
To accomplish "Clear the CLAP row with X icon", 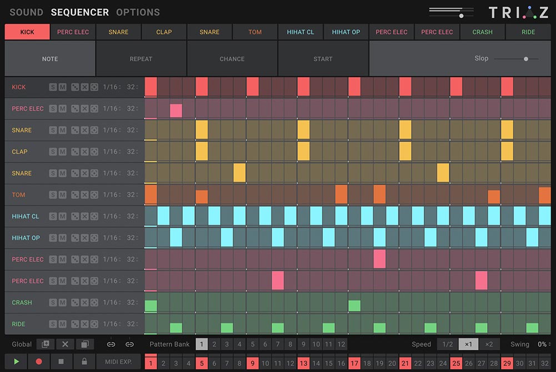I will coord(84,152).
